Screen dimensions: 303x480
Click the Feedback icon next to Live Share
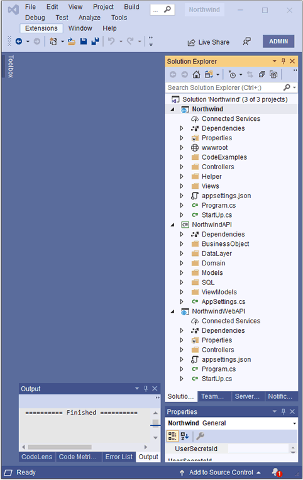(x=247, y=42)
